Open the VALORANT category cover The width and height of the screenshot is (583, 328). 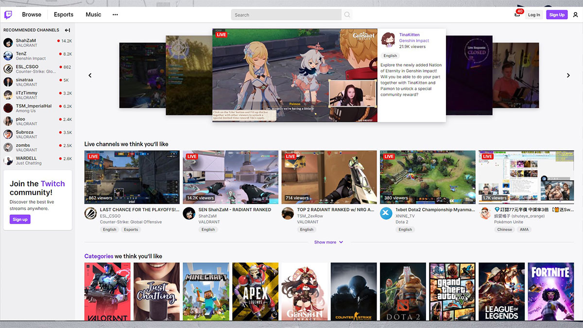point(107,292)
